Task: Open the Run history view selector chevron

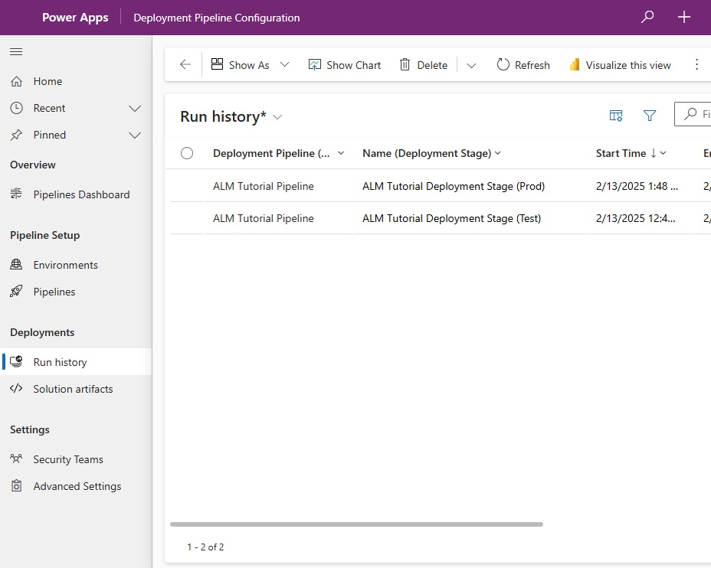Action: (x=277, y=117)
